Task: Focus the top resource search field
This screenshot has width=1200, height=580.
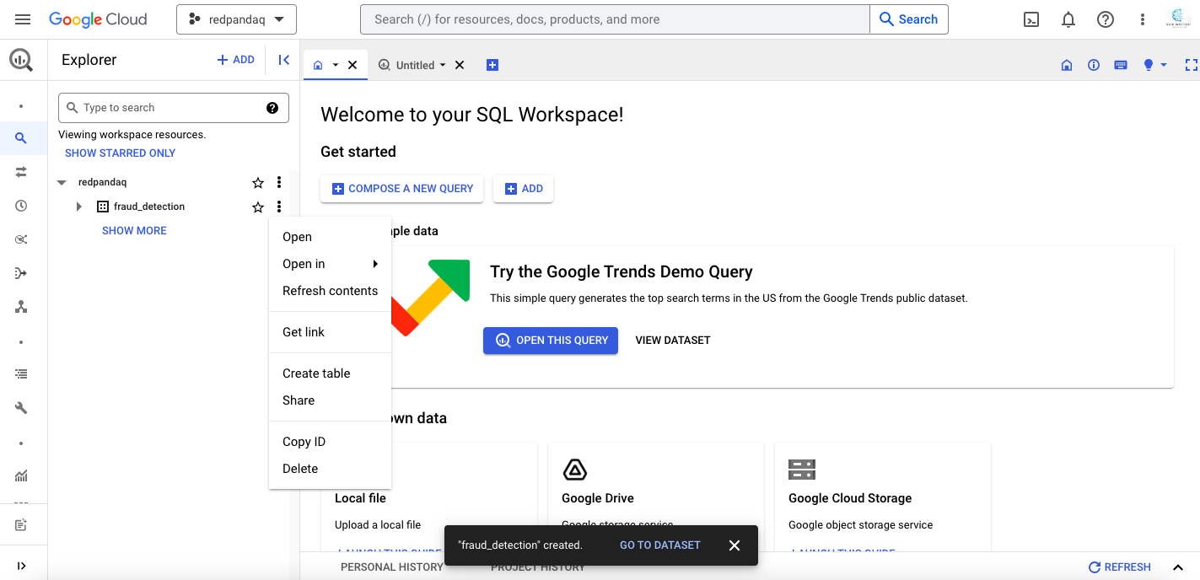Action: coord(615,19)
